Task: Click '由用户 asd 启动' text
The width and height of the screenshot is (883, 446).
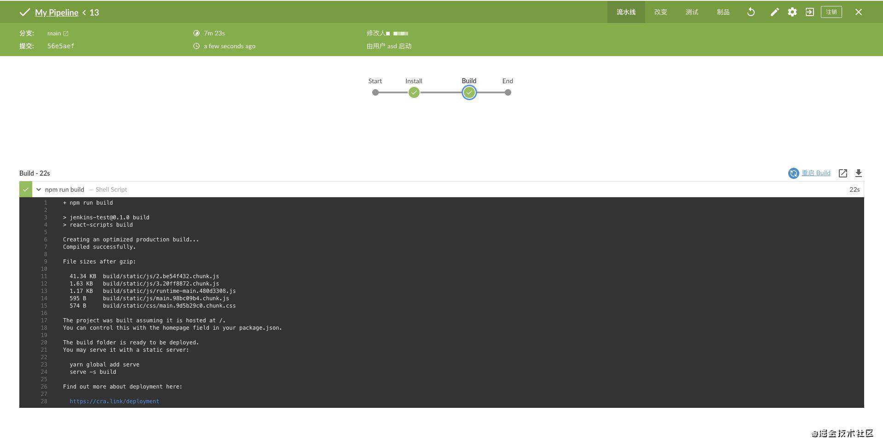Action: 389,46
